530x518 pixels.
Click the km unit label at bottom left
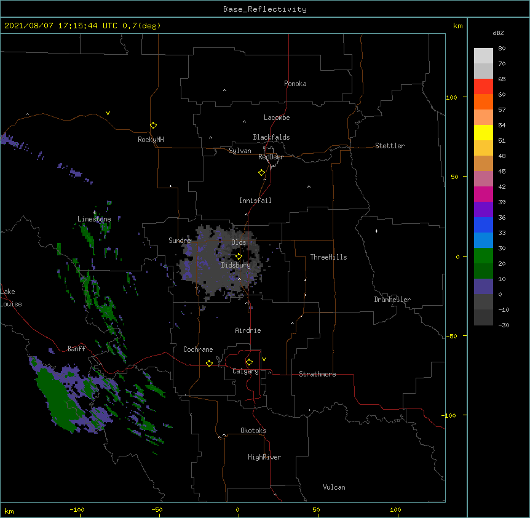coord(9,511)
